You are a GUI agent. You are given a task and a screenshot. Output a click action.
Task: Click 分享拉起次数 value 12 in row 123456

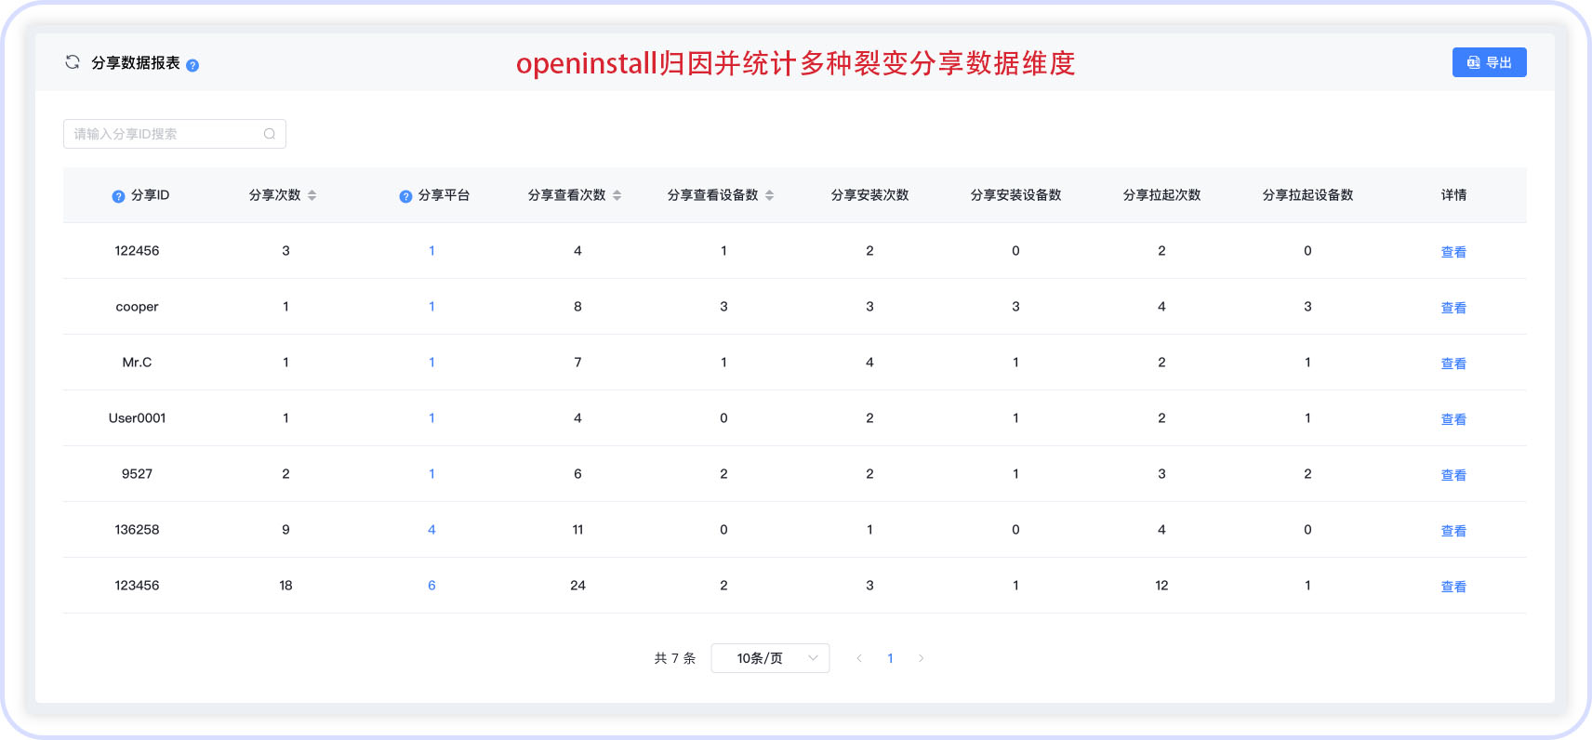(x=1161, y=586)
